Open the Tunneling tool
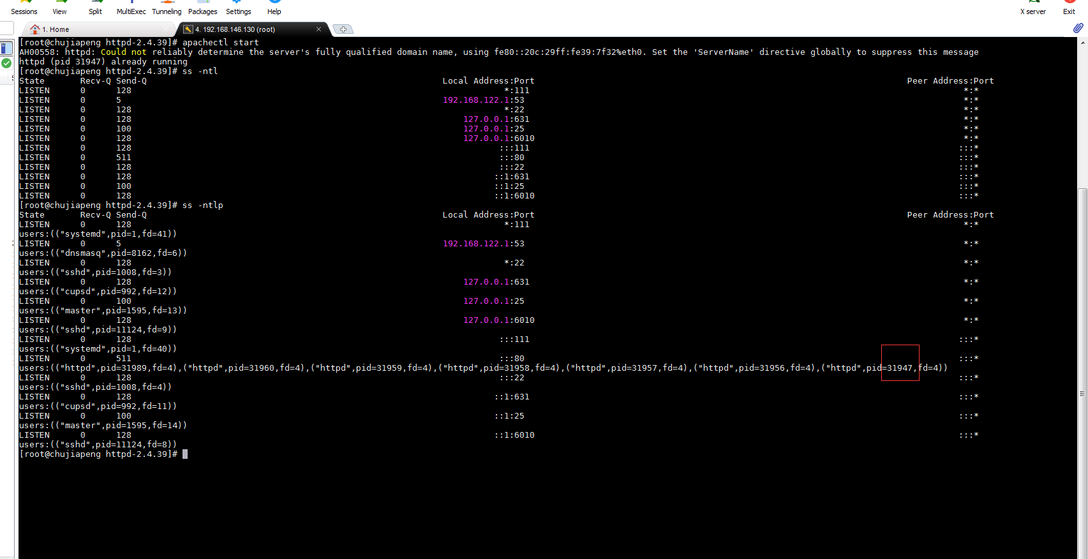The height and width of the screenshot is (559, 1088). coord(167,8)
